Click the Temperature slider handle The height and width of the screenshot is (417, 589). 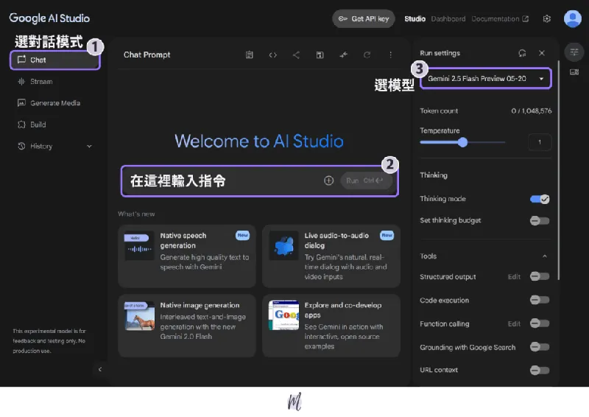point(463,142)
